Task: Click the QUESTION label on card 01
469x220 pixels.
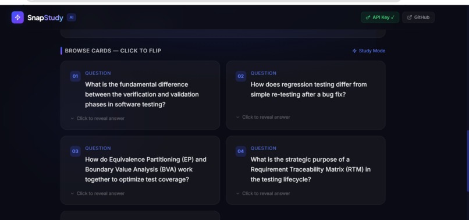Action: tap(98, 73)
